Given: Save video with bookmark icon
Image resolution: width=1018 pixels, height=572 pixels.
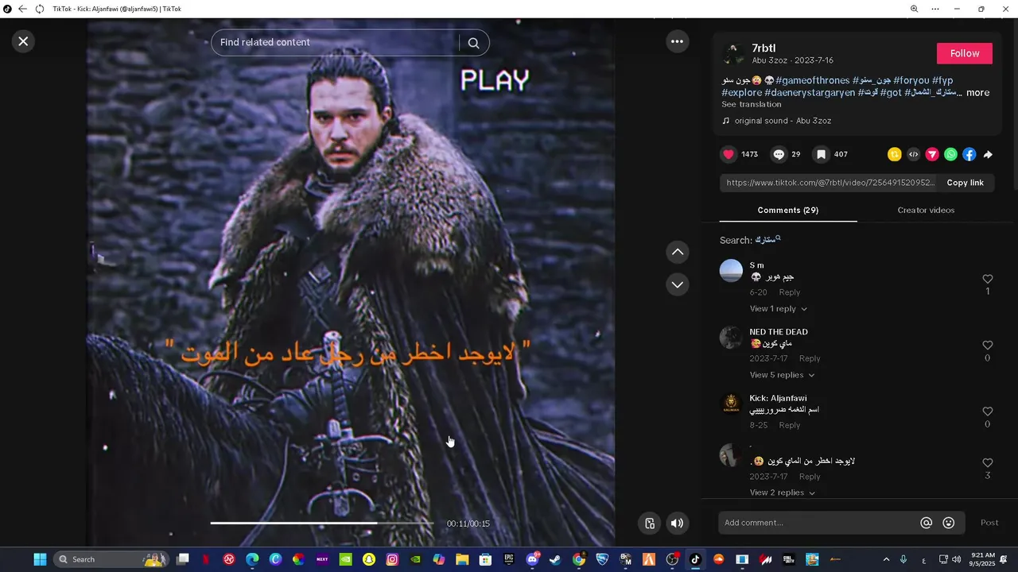Looking at the screenshot, I should (822, 154).
